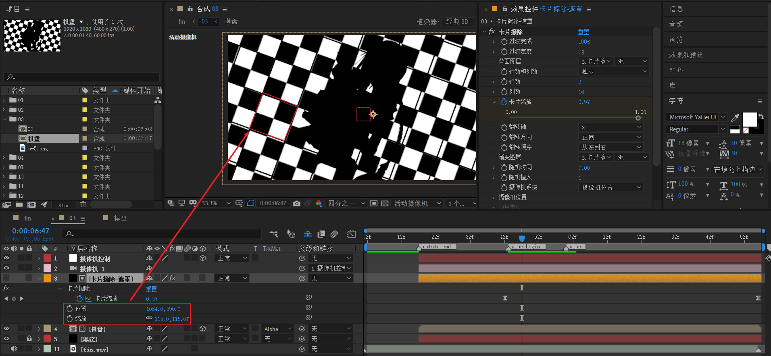Toggle hide shy layers icon in timeline

click(x=308, y=234)
